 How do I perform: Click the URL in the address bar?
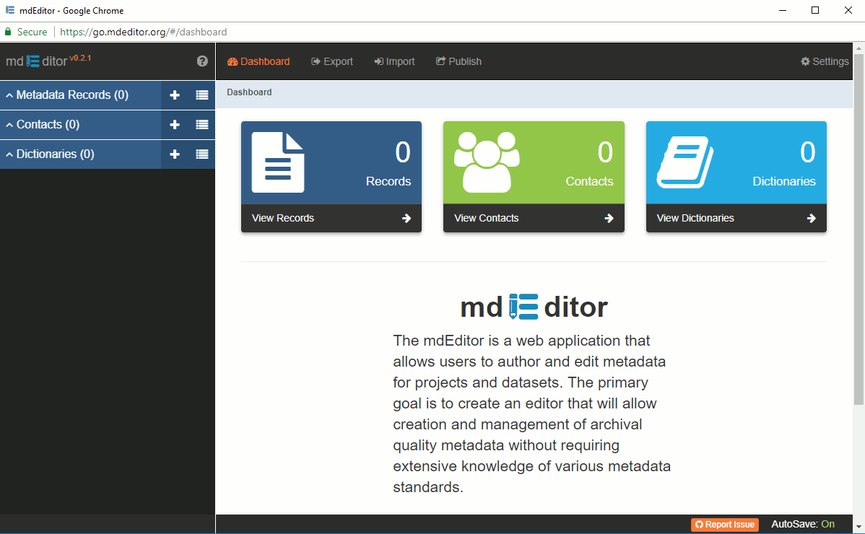[144, 32]
